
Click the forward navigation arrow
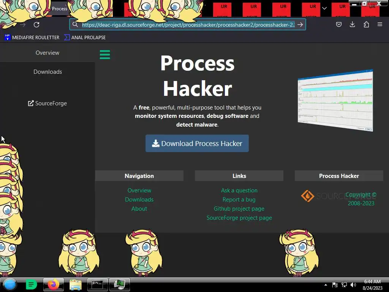pyautogui.click(x=23, y=25)
